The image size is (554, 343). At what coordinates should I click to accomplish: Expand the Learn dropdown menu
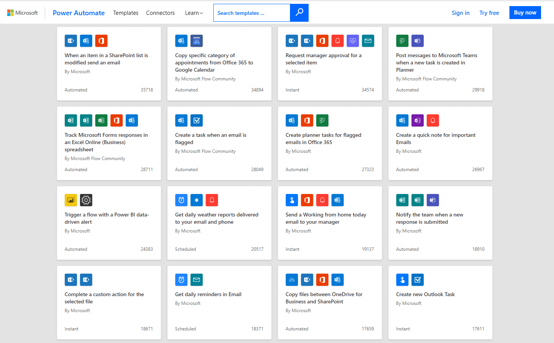pyautogui.click(x=194, y=13)
